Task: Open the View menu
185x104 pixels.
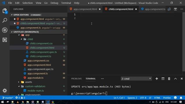Action: click(x=38, y=3)
